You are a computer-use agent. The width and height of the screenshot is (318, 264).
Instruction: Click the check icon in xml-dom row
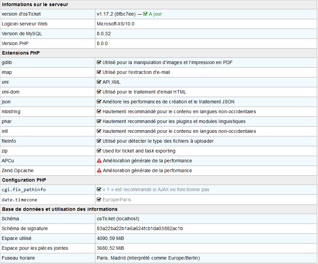tap(99, 92)
